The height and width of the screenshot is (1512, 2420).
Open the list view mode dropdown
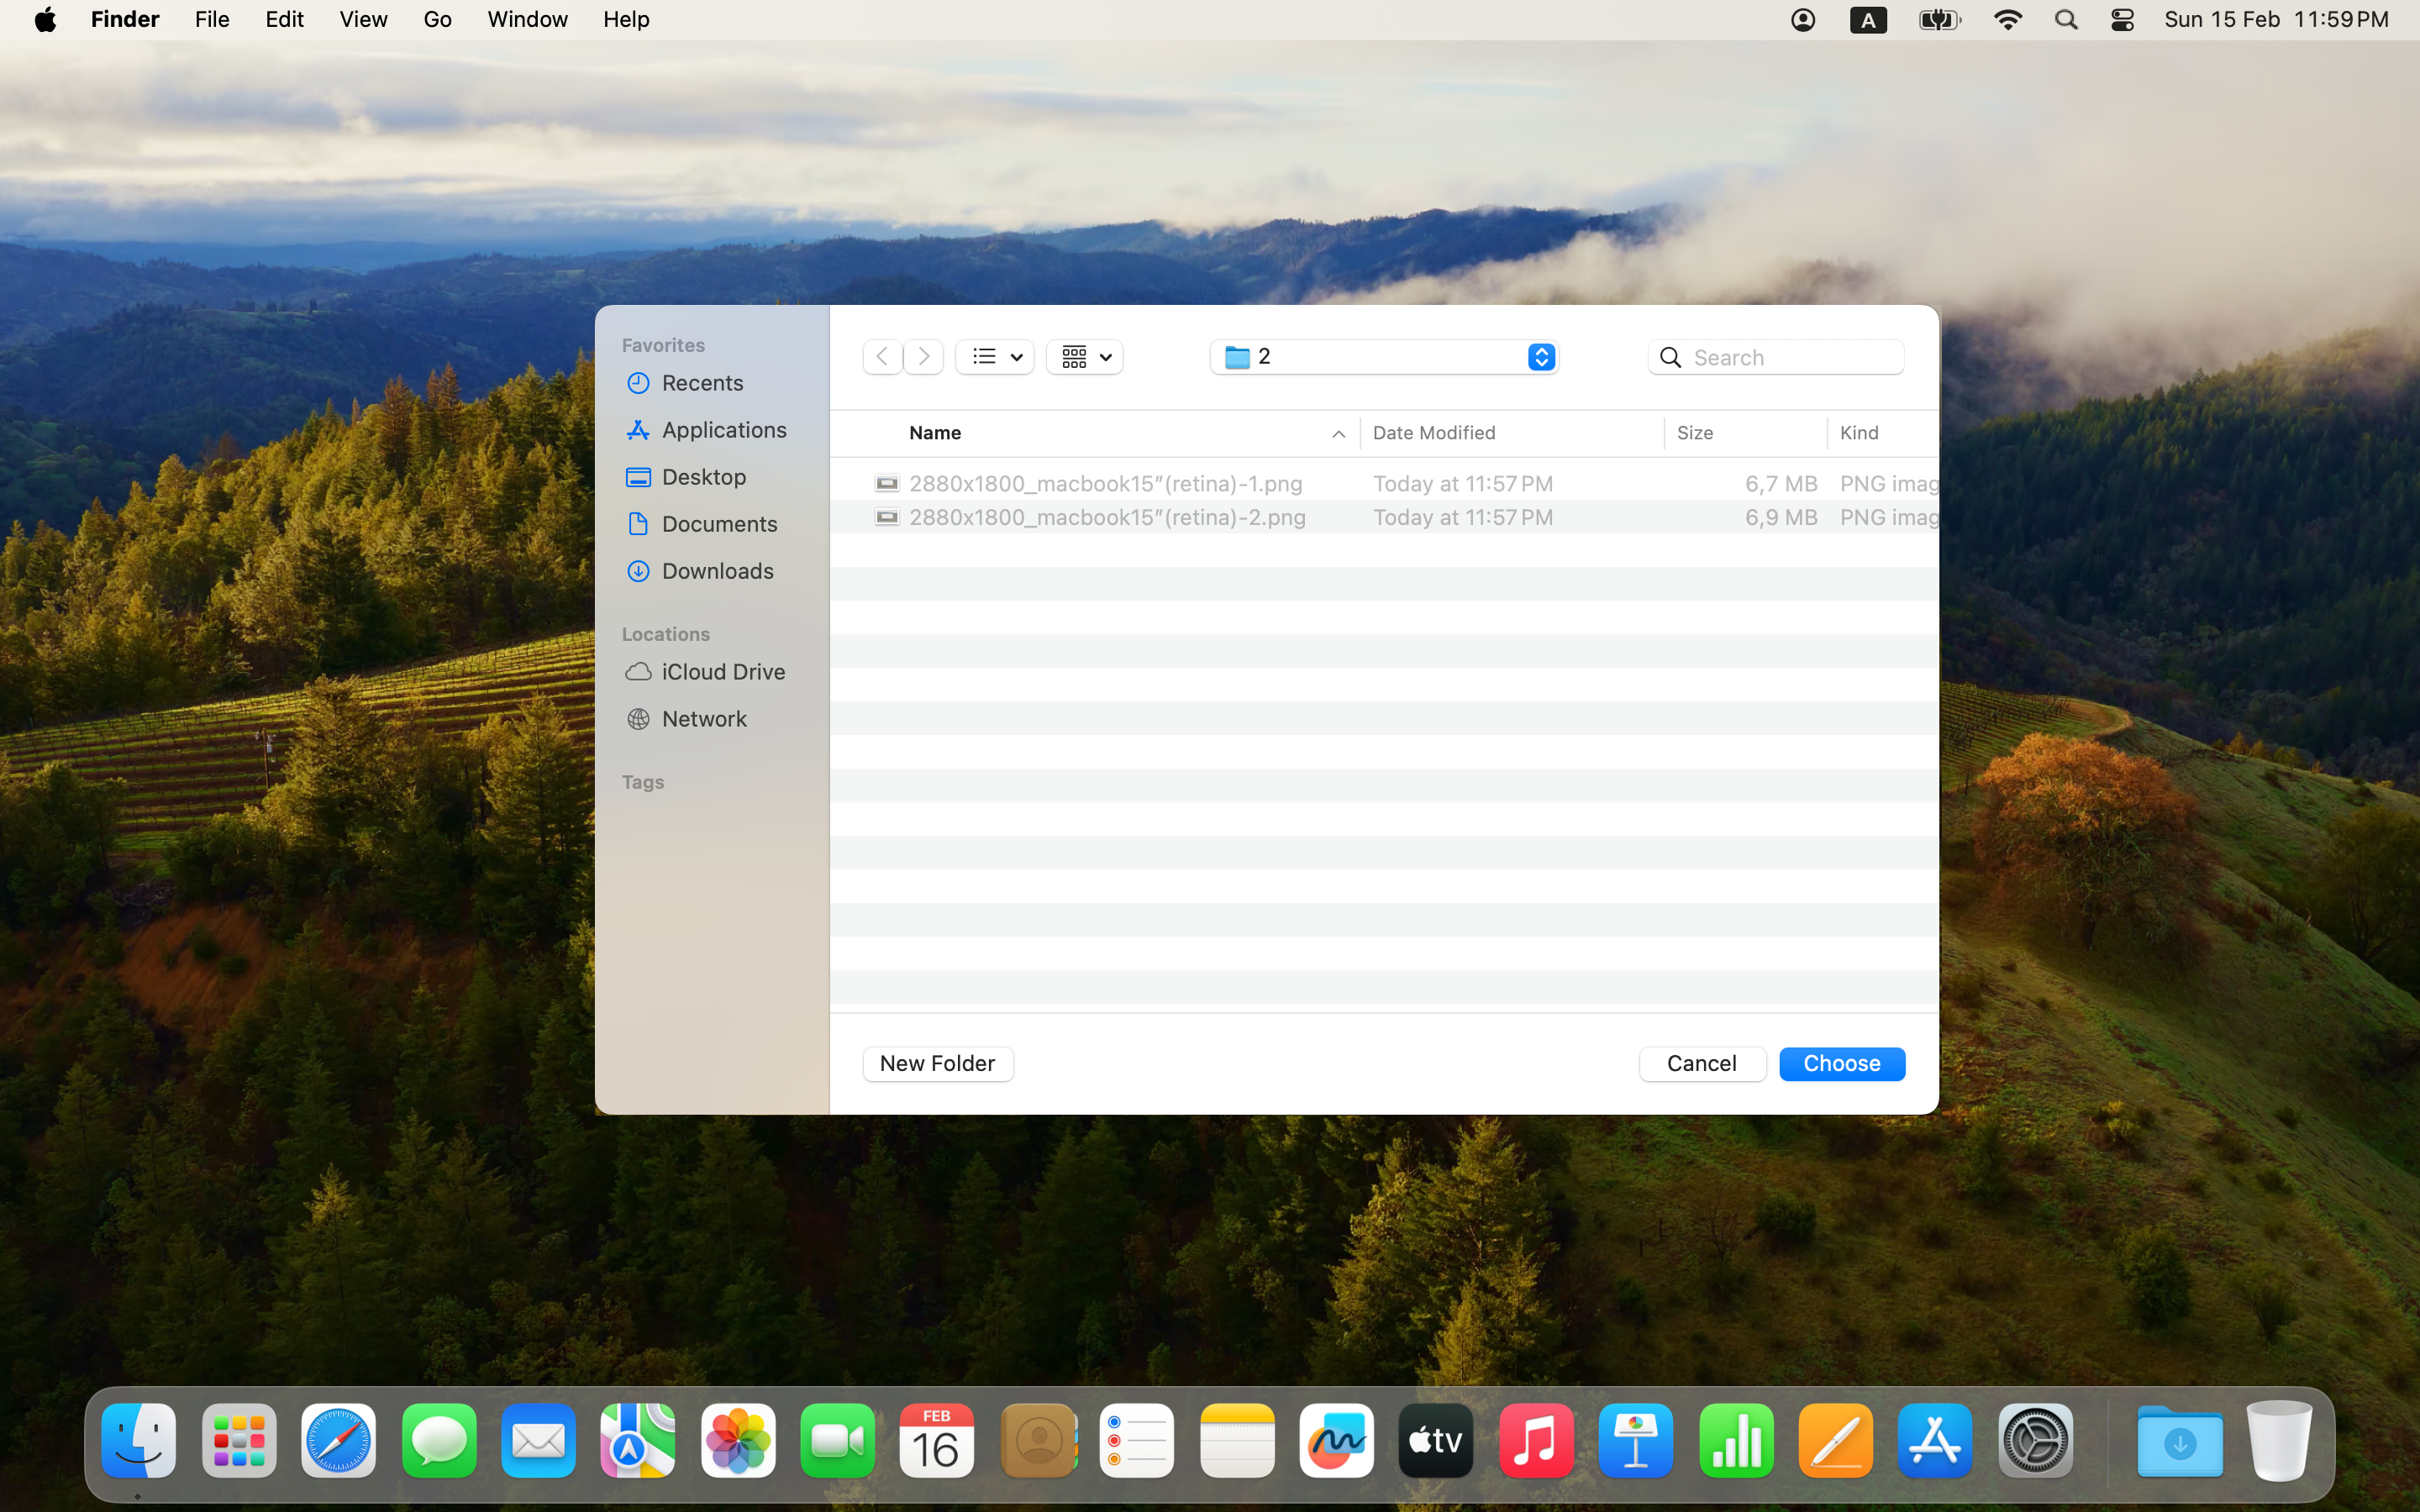click(995, 357)
